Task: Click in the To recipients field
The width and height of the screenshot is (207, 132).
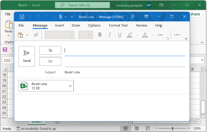Action: [x=125, y=51]
